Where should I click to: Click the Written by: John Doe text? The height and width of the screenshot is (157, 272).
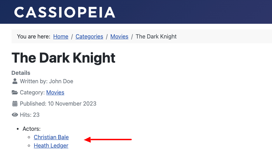tap(47, 81)
